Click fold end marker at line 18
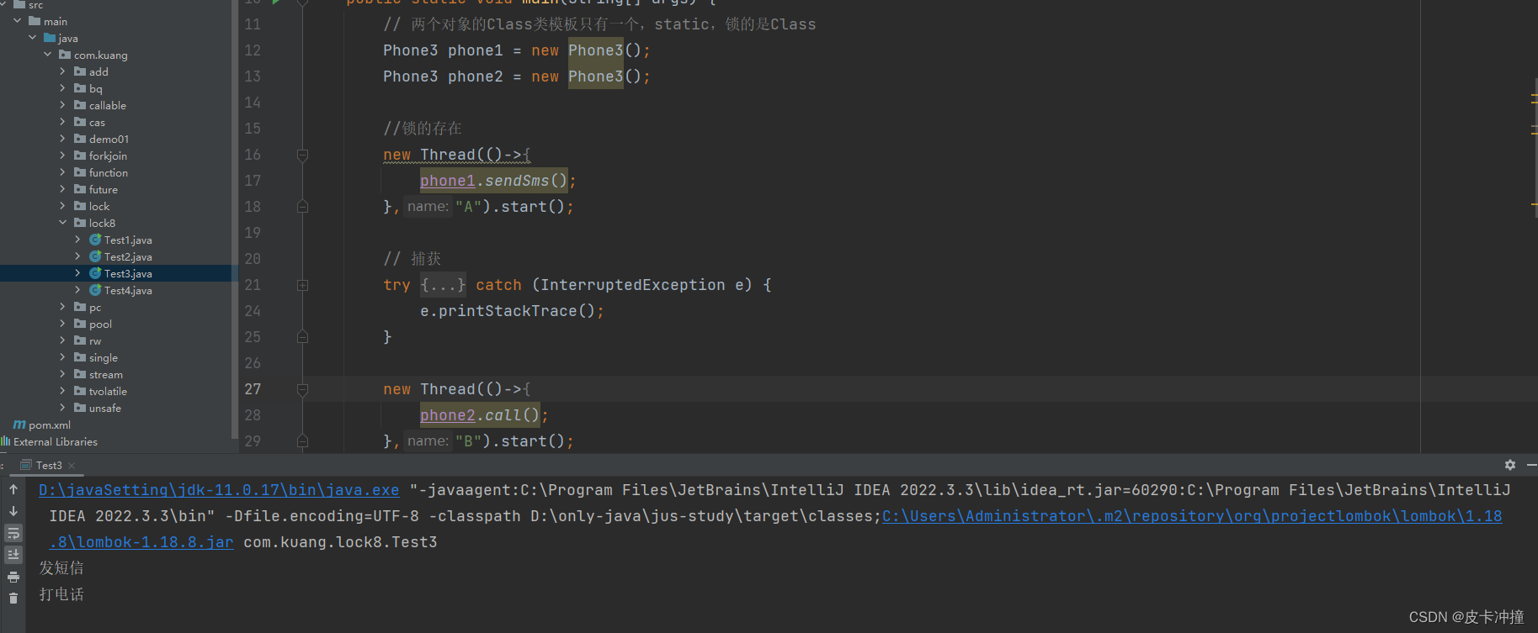 pos(302,207)
